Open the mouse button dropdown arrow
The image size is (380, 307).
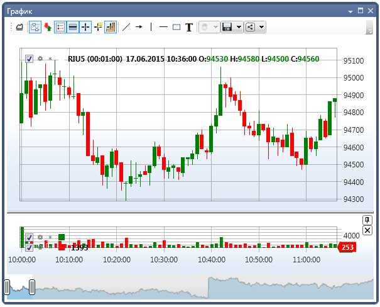(x=215, y=27)
